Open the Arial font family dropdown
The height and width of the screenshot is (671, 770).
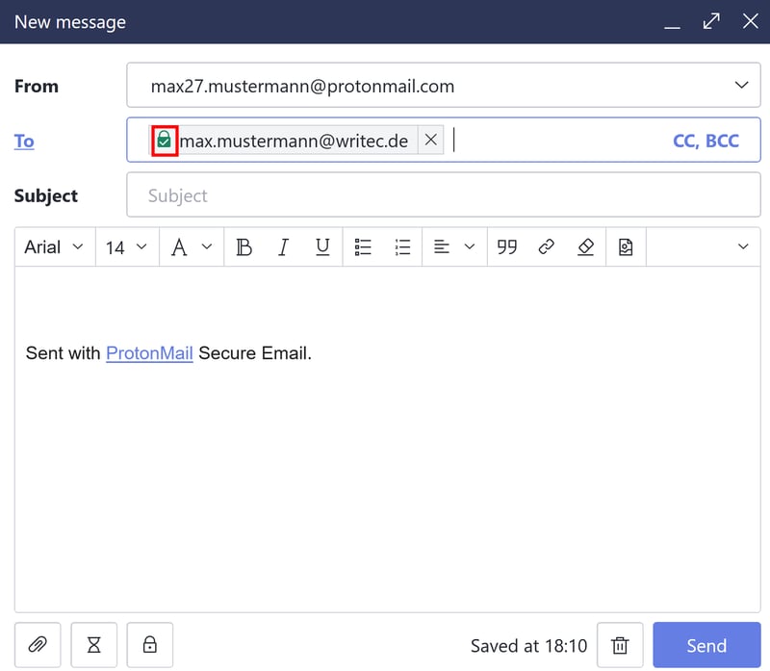pos(55,247)
